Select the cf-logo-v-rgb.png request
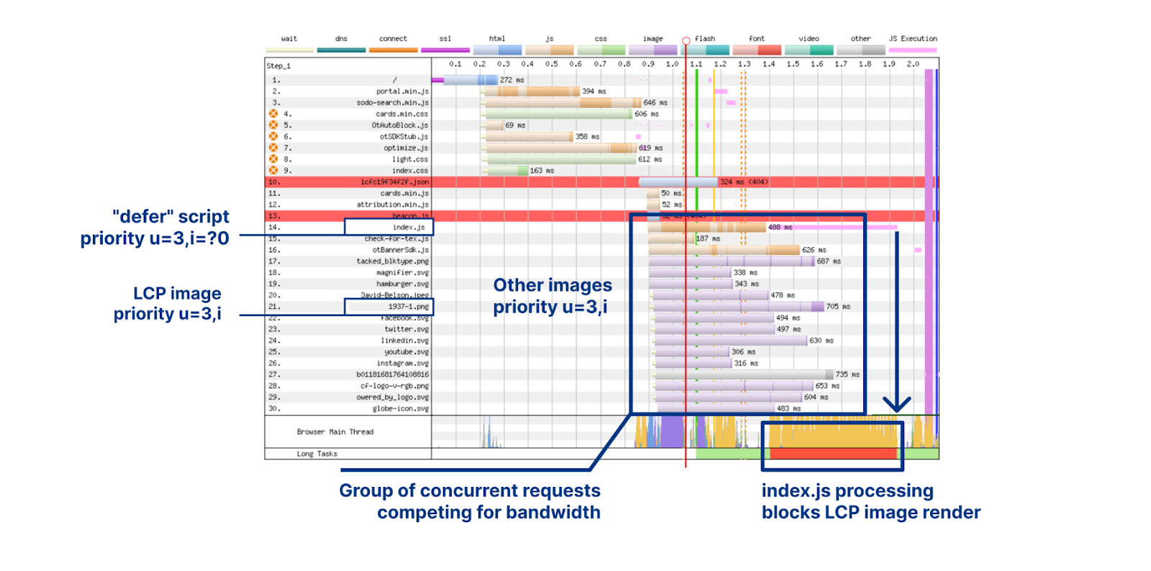The image size is (1151, 571). (394, 386)
